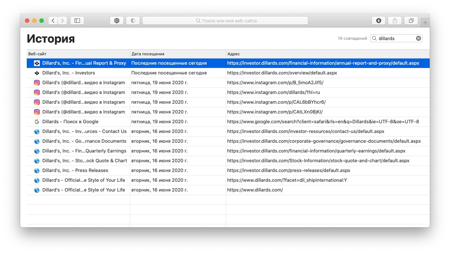Click пятница, 19 июня date in Google row

[x=160, y=122]
